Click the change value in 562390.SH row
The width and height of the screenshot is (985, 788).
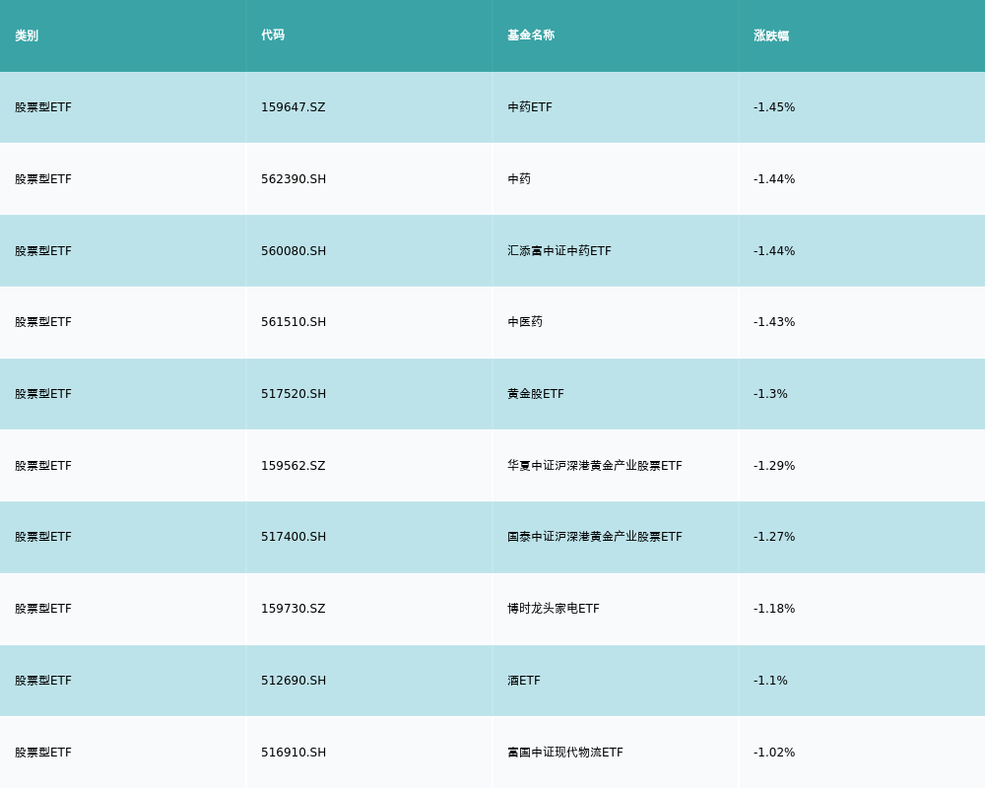tap(774, 179)
